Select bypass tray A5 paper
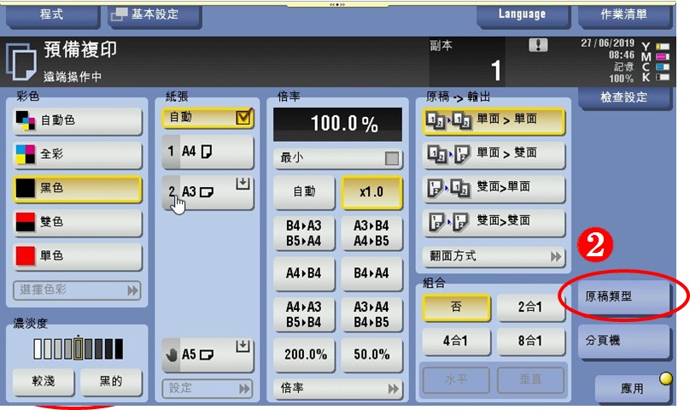Screen dimensions: 690x410 coord(208,354)
